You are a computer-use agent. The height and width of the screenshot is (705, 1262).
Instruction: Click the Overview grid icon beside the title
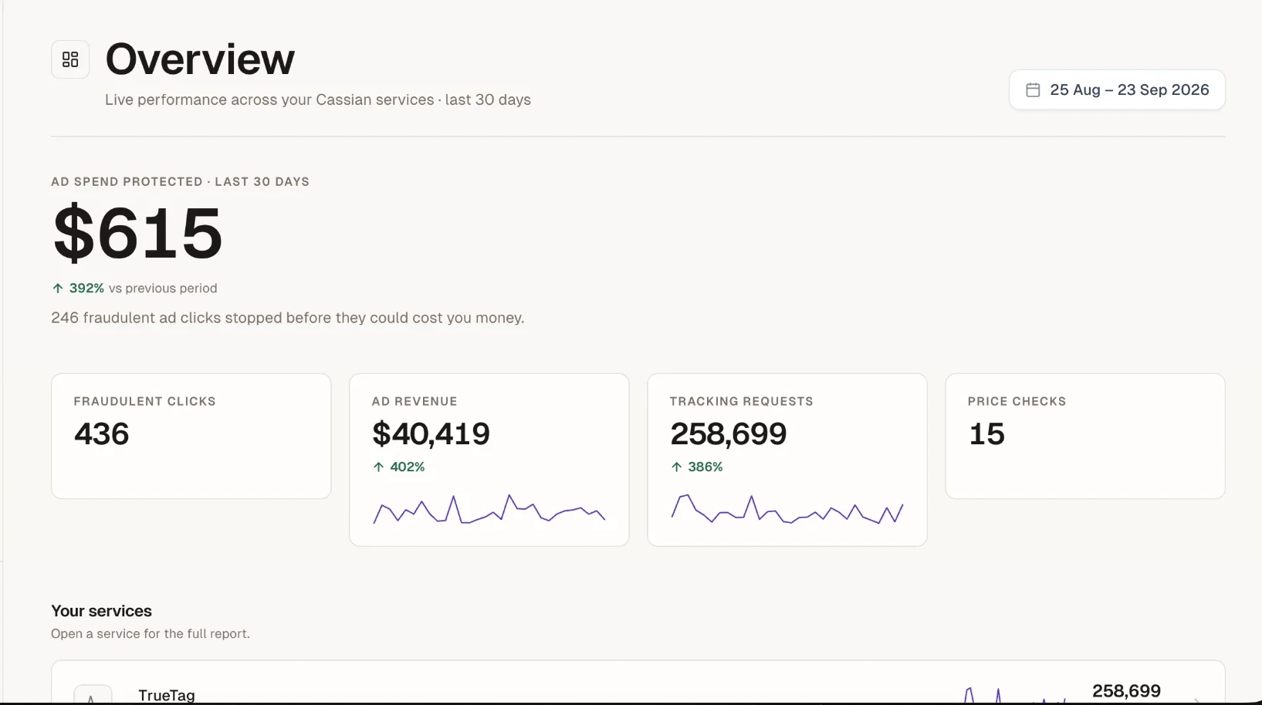click(70, 59)
